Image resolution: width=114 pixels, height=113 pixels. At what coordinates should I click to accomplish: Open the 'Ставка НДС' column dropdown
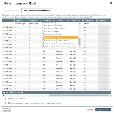coord(82,20)
